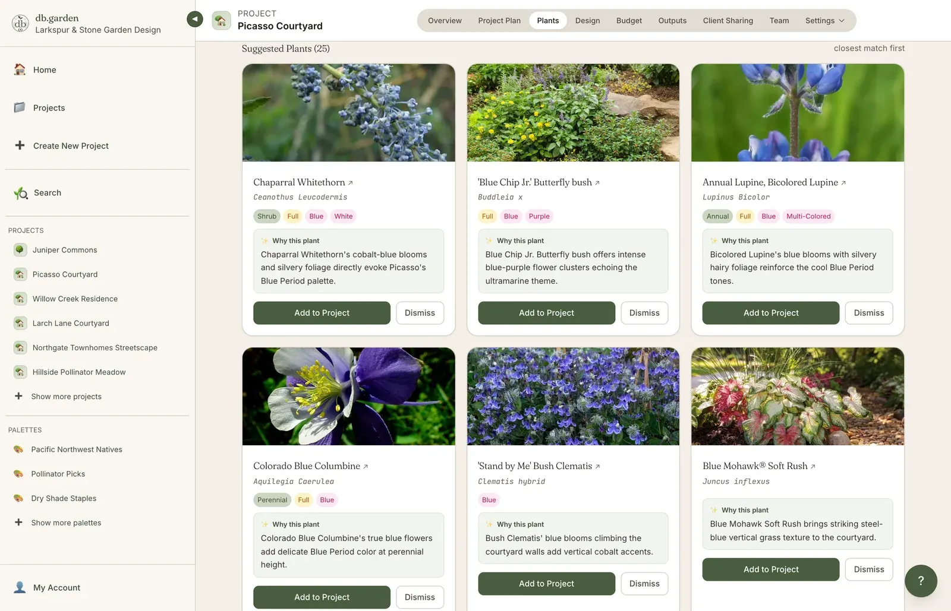Open the Team tab
Viewport: 951px width, 611px height.
(779, 21)
